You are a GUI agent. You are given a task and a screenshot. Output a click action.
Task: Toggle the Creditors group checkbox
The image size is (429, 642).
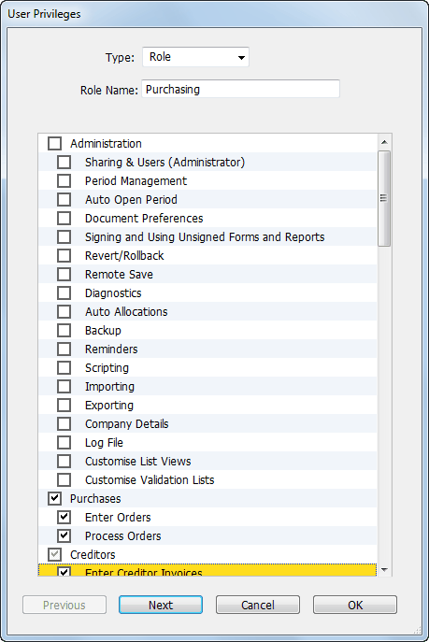pos(55,555)
